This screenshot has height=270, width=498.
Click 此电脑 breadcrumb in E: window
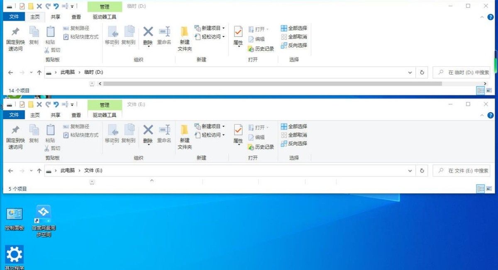(x=68, y=171)
